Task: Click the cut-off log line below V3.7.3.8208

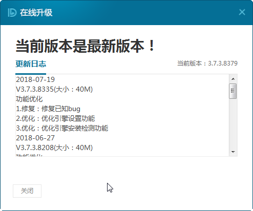Action: click(x=29, y=155)
